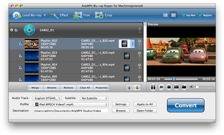The image size is (224, 135).
Task: Click the Merge button
Action: (x=35, y=88)
